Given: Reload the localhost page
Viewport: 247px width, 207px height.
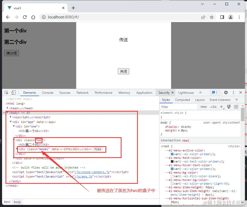Looking at the screenshot, I should (x=25, y=17).
